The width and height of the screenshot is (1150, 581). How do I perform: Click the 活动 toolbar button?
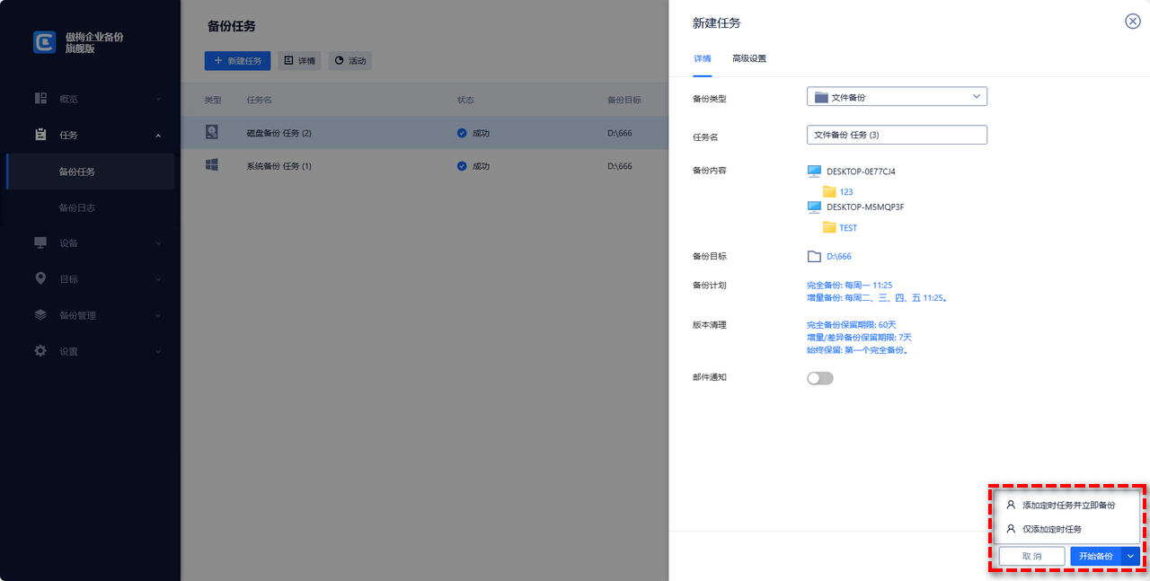[x=350, y=61]
